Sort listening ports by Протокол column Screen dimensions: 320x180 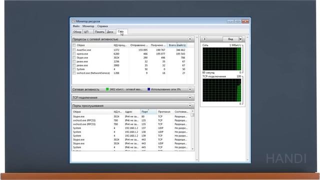click(x=165, y=112)
